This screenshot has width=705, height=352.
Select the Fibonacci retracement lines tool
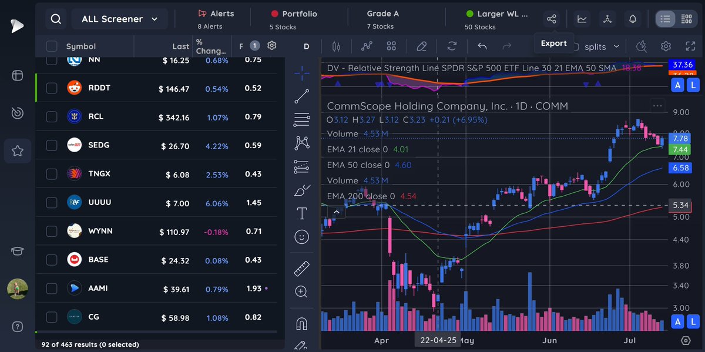point(302,119)
